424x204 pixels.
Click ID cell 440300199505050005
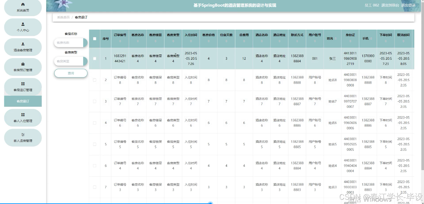(351, 144)
